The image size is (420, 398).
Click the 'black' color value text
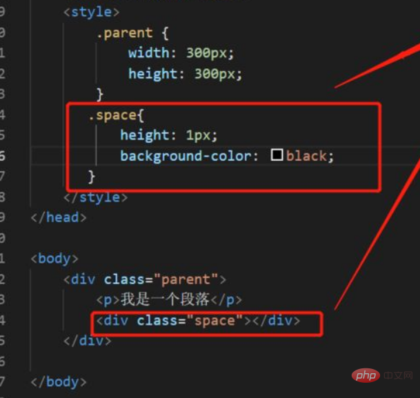(306, 156)
